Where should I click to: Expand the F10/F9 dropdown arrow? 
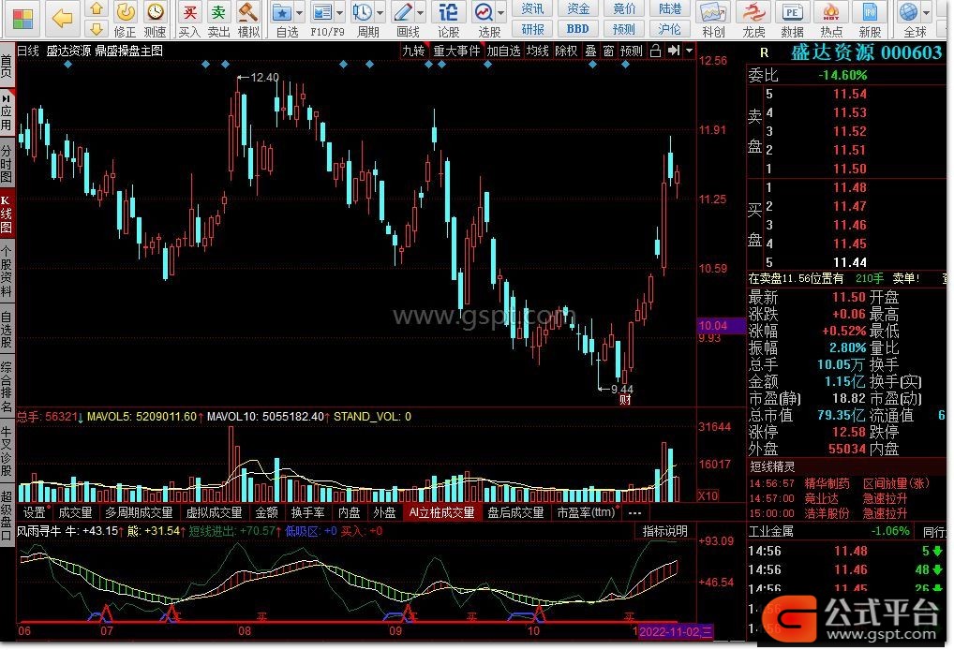340,12
